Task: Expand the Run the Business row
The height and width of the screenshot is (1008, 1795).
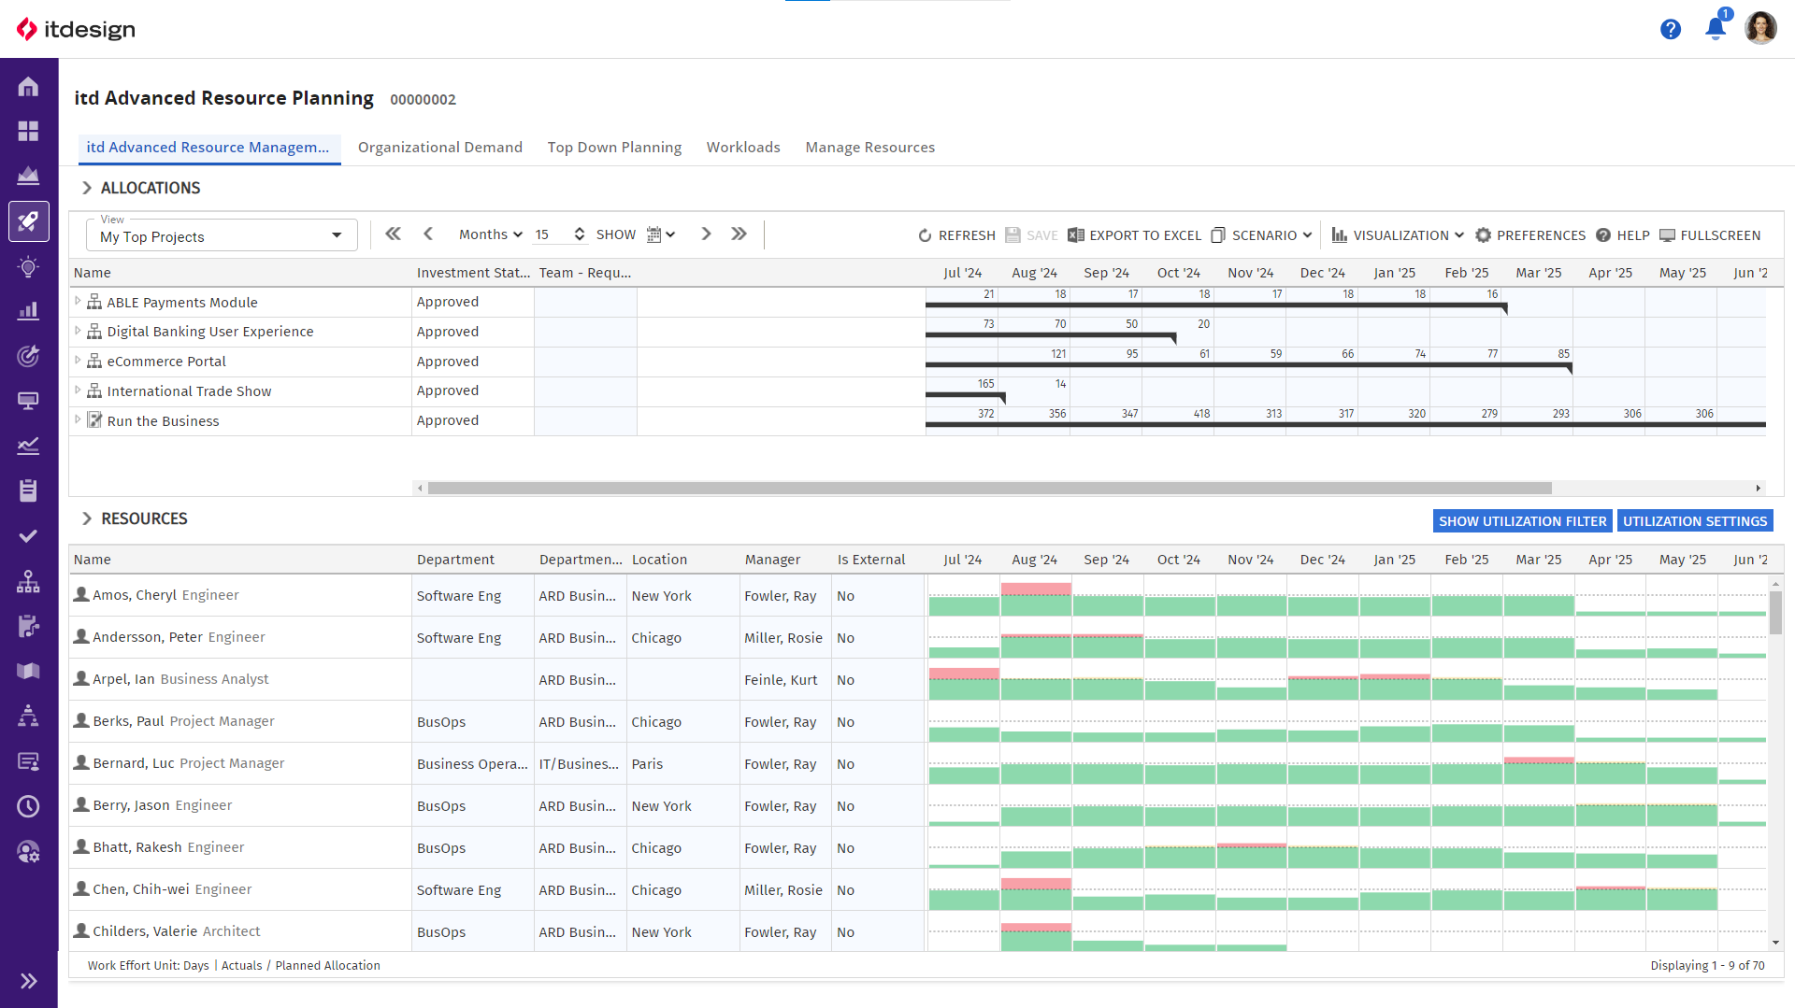Action: click(78, 420)
